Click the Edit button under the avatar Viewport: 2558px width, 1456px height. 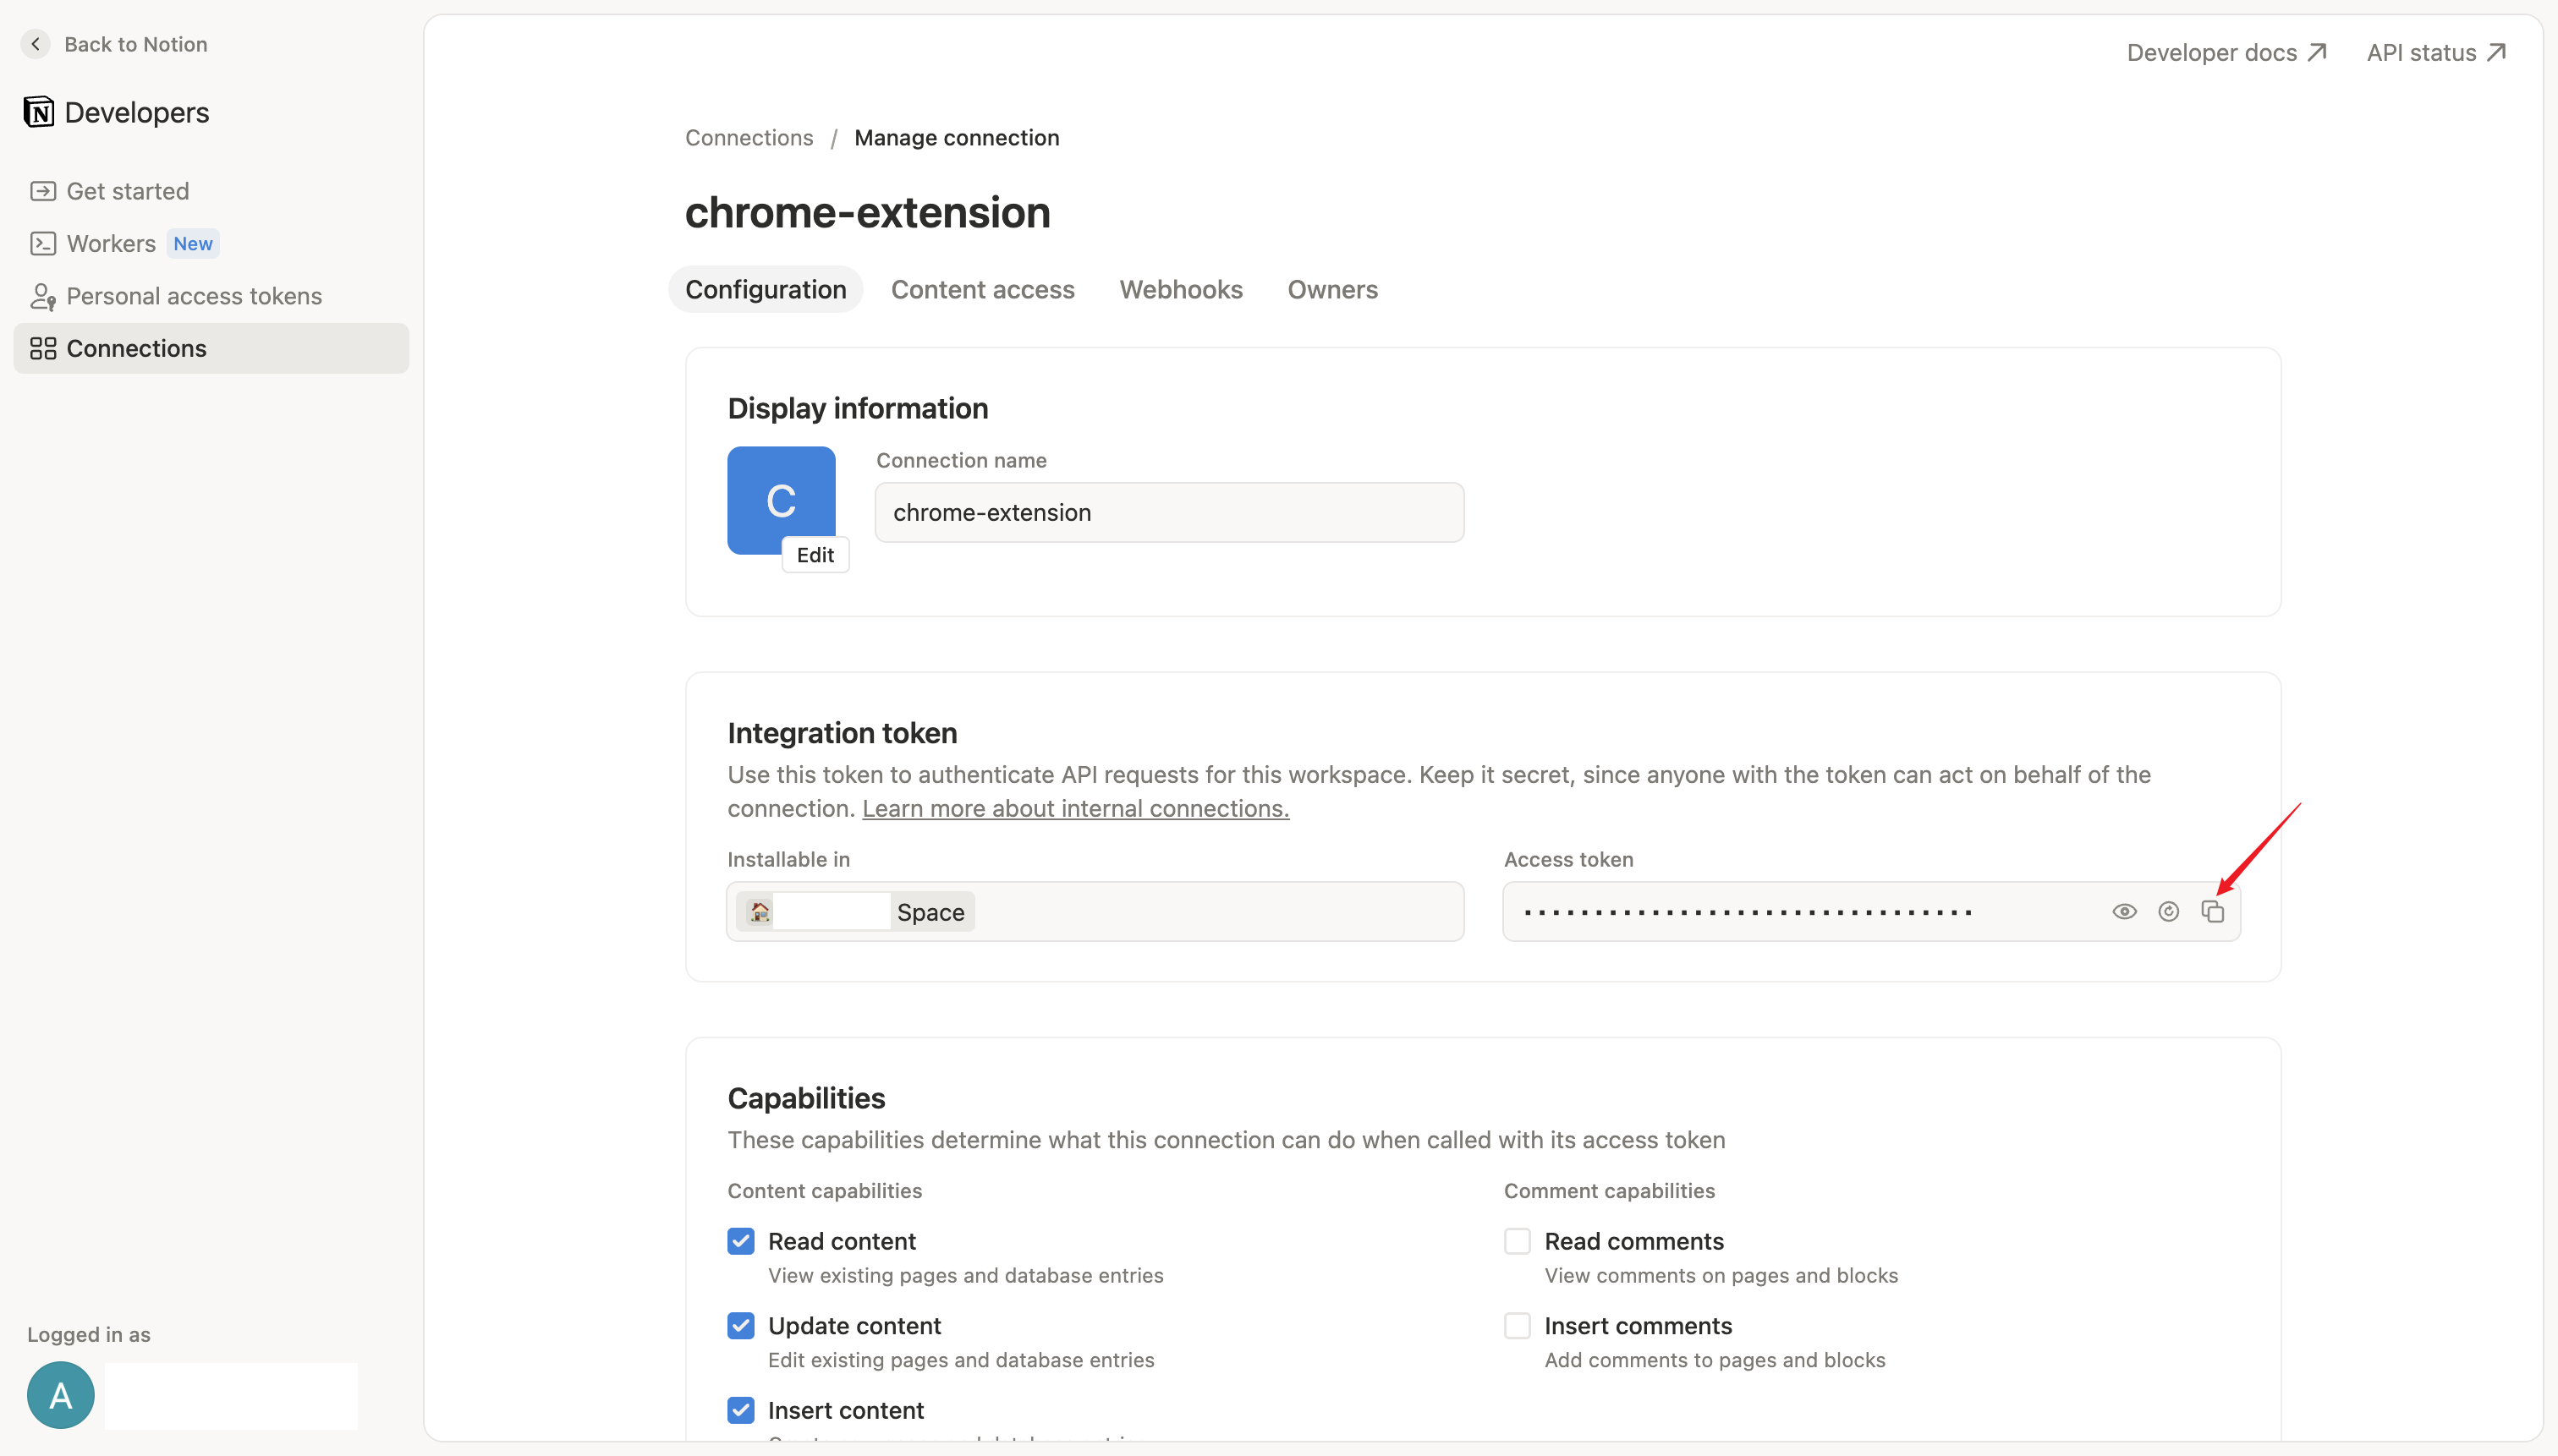815,555
